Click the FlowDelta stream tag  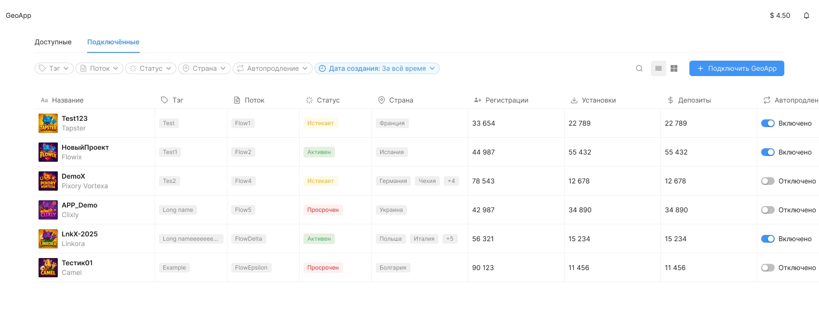tap(249, 239)
